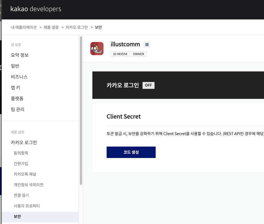The width and height of the screenshot is (264, 224).
Task: Open 일반 settings in the sidebar
Action: [x=15, y=66]
